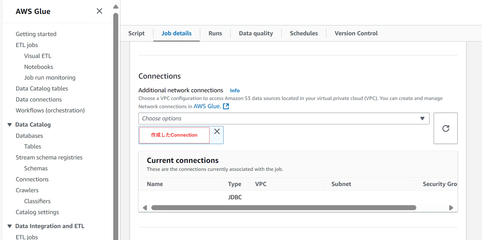Open the Choose options dropdown
The width and height of the screenshot is (482, 240).
283,118
